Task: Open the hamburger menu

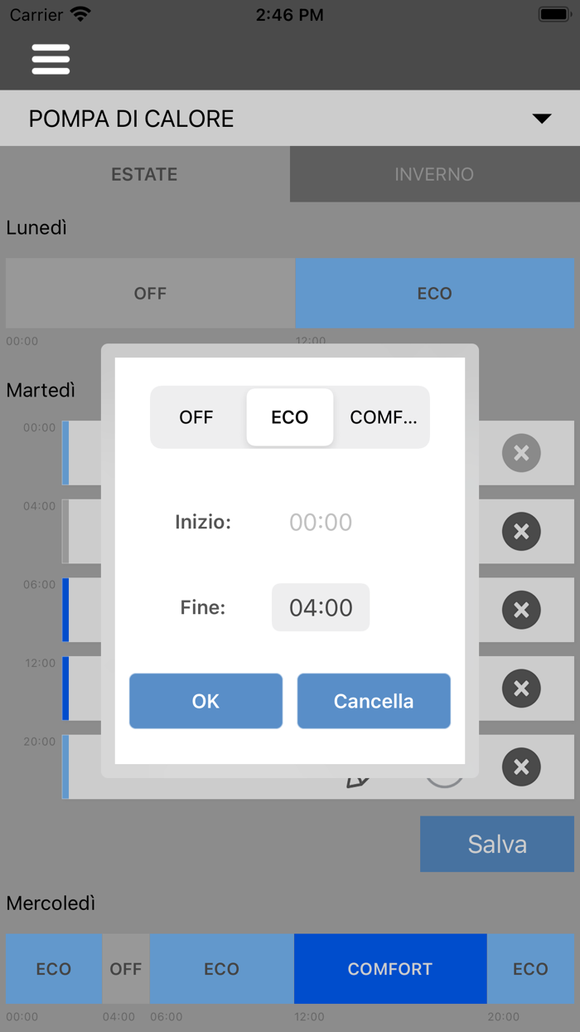Action: click(51, 59)
